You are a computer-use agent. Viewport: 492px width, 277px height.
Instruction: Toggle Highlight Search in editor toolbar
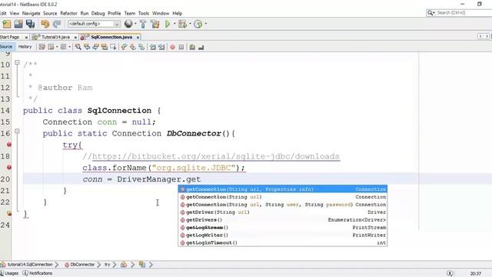[x=105, y=47]
